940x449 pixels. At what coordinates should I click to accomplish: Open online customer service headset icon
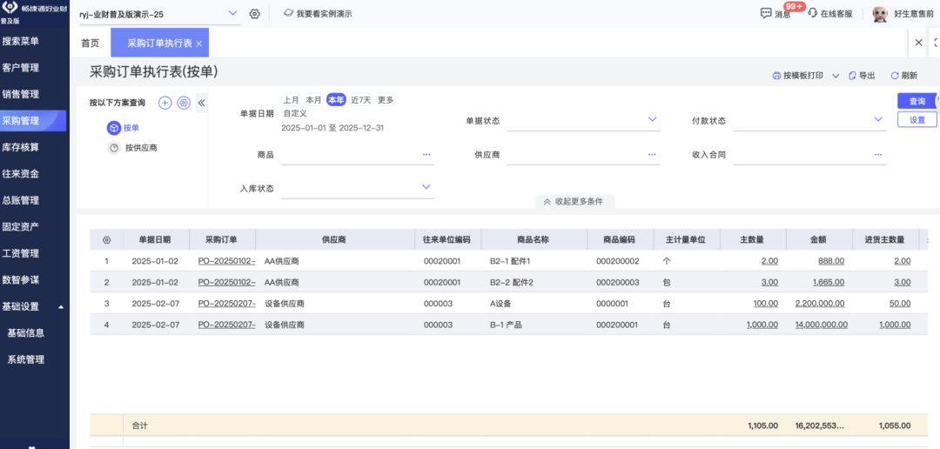(812, 13)
